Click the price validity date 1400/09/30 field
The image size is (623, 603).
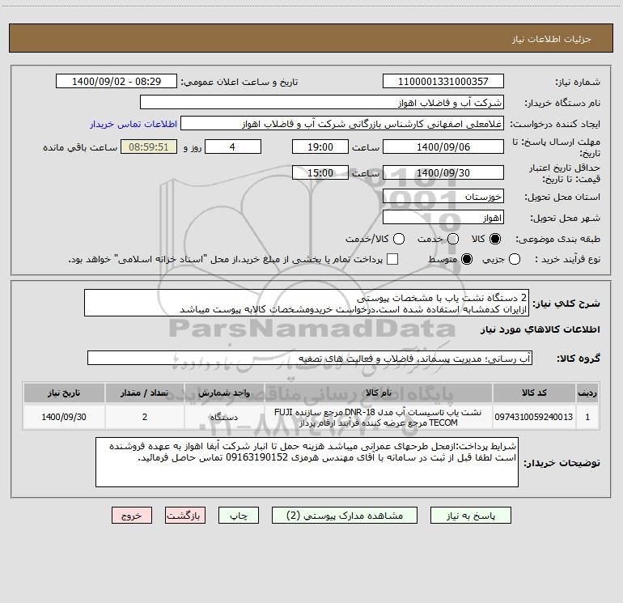pos(443,172)
